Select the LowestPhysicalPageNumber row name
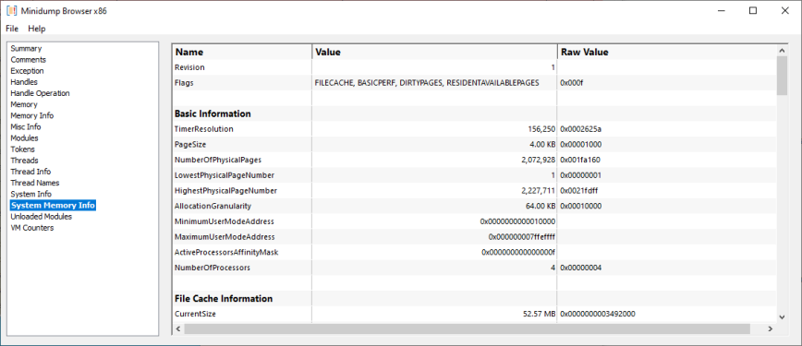 [x=224, y=175]
